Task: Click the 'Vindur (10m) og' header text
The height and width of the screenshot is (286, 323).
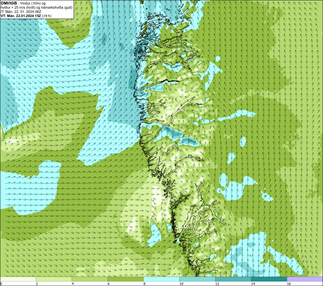Action: [x=33, y=4]
